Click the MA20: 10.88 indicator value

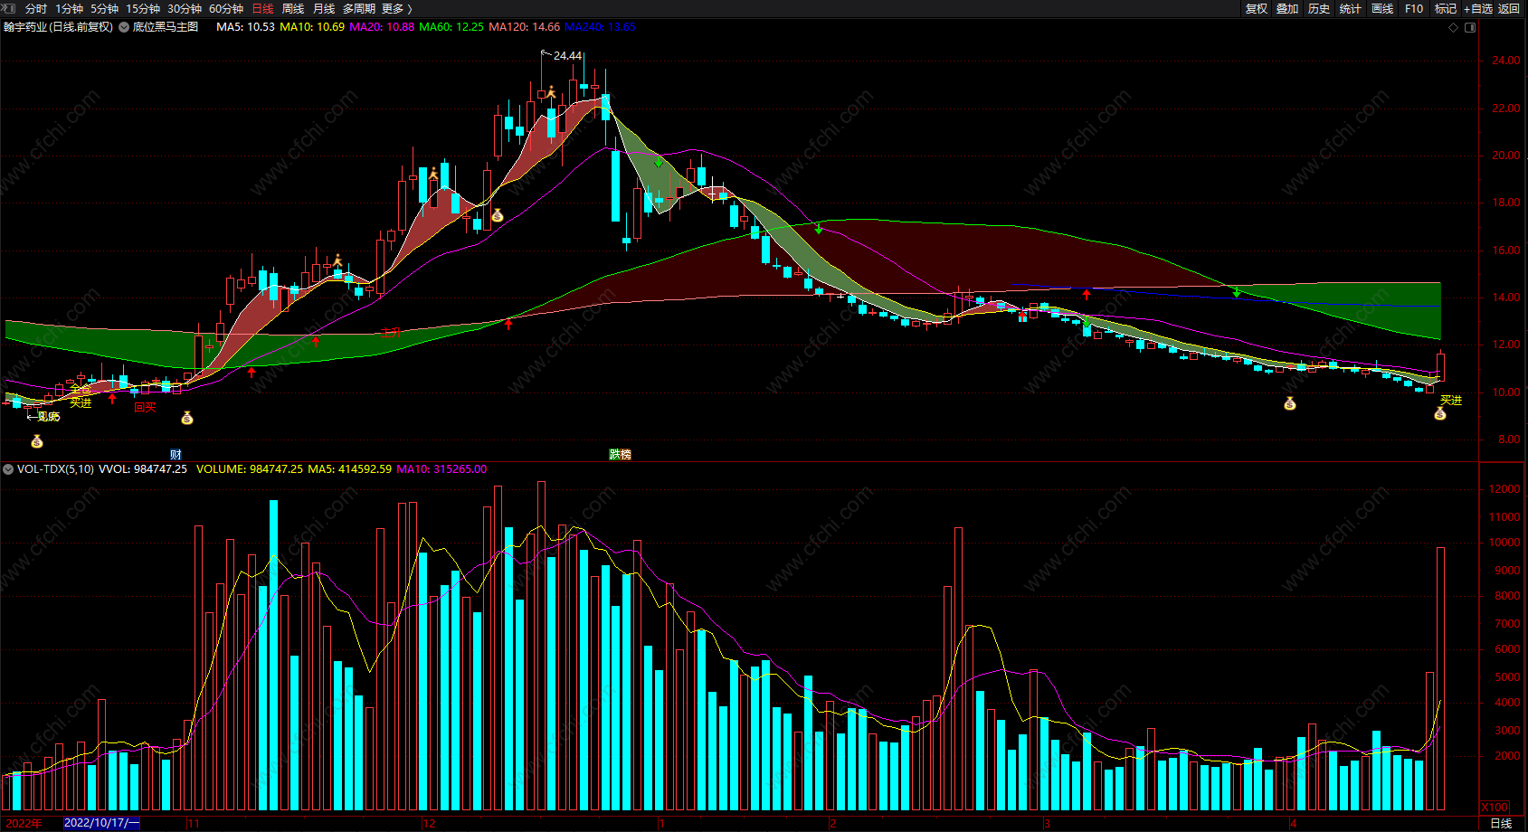(x=382, y=27)
